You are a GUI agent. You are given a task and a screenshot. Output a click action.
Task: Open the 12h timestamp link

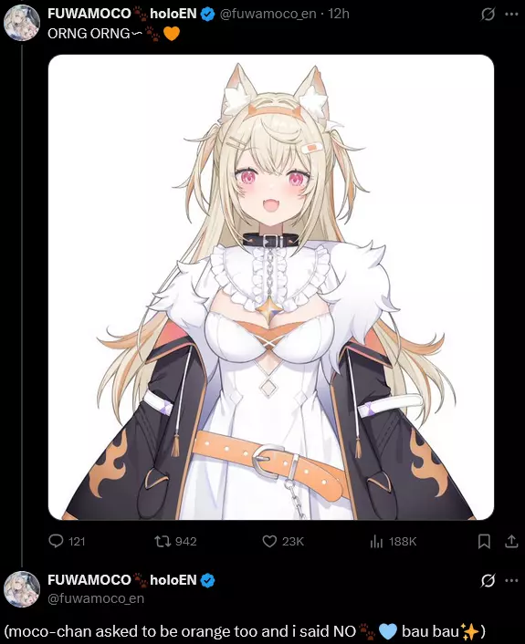[339, 14]
